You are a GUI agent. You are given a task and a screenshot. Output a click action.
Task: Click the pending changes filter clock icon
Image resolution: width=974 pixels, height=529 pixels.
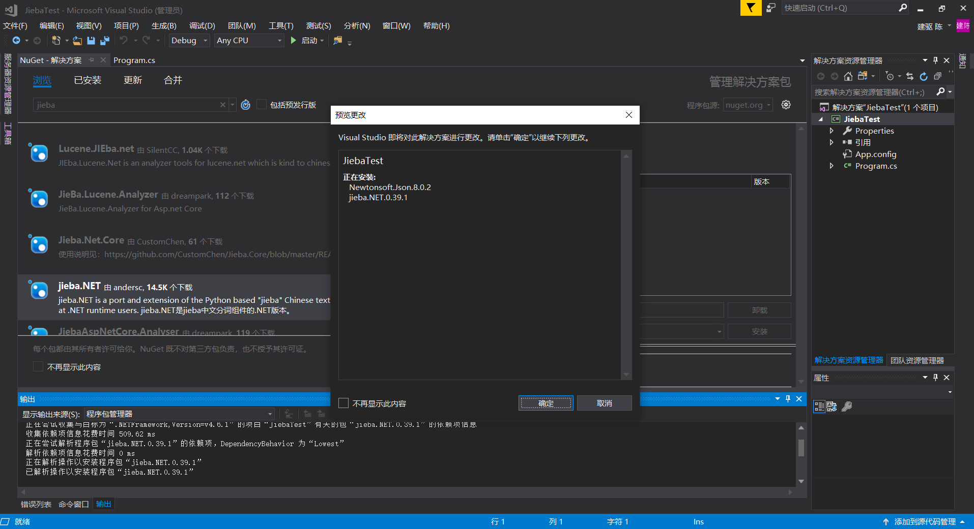tap(889, 76)
